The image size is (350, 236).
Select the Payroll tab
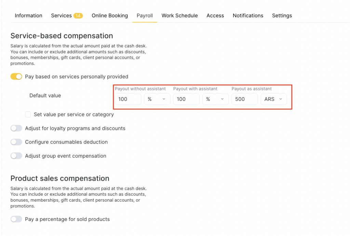tap(145, 16)
